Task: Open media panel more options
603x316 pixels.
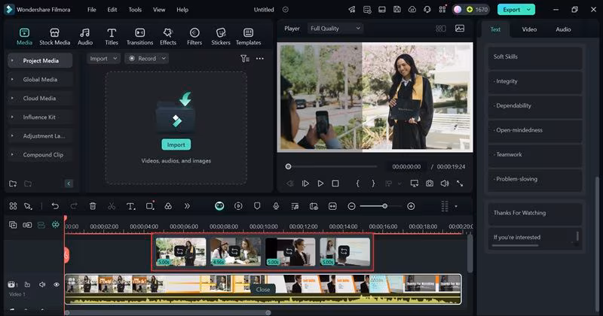Action: click(x=260, y=59)
